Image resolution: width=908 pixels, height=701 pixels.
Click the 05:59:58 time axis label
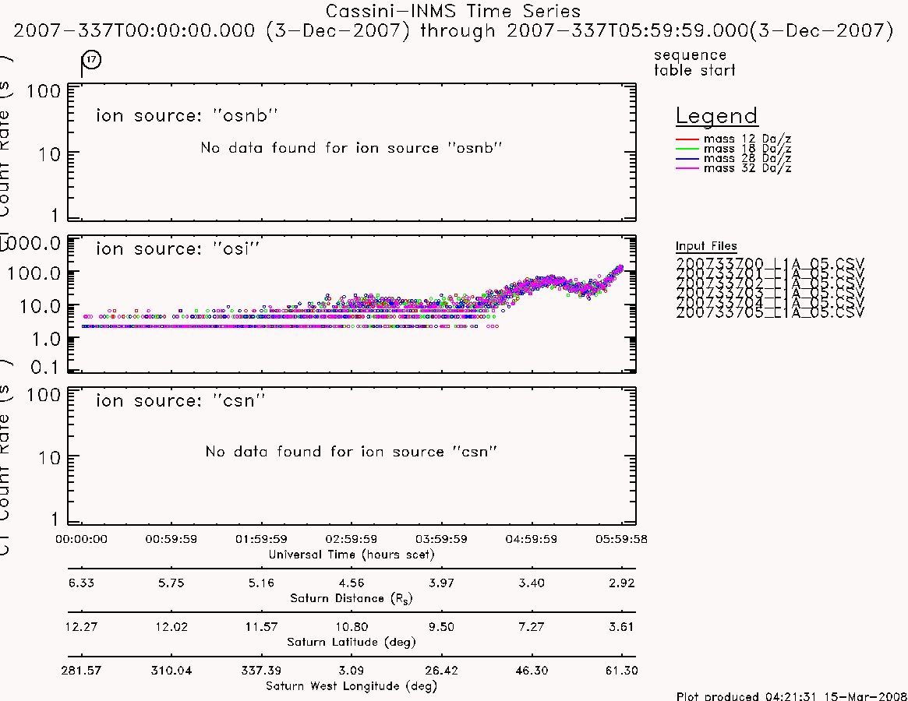tap(621, 539)
